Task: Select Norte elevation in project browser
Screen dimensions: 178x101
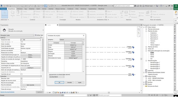Action: (152, 55)
